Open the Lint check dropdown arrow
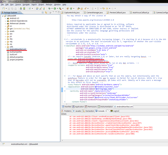 [x=32, y=8]
